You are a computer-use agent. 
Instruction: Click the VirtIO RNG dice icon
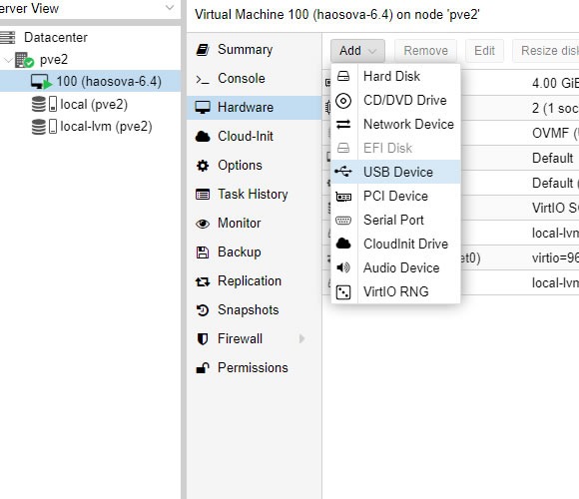point(343,292)
